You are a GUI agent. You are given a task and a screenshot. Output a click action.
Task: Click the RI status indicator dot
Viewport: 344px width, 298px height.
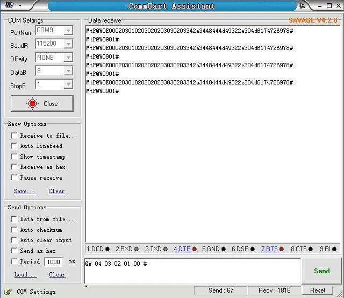click(x=334, y=249)
